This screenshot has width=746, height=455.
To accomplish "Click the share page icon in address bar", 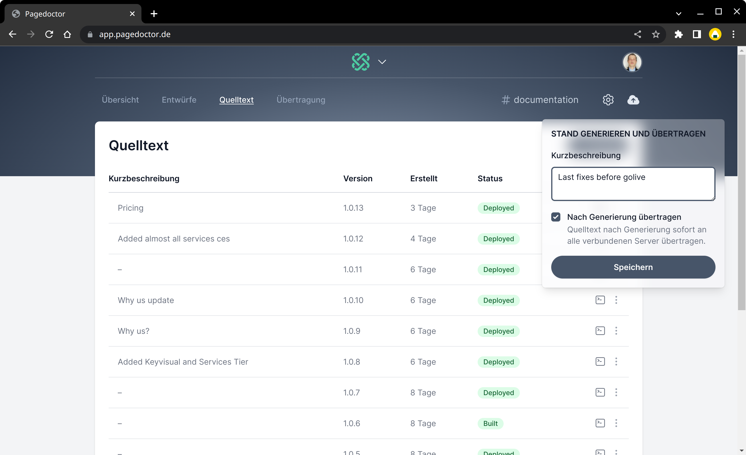I will click(x=637, y=34).
